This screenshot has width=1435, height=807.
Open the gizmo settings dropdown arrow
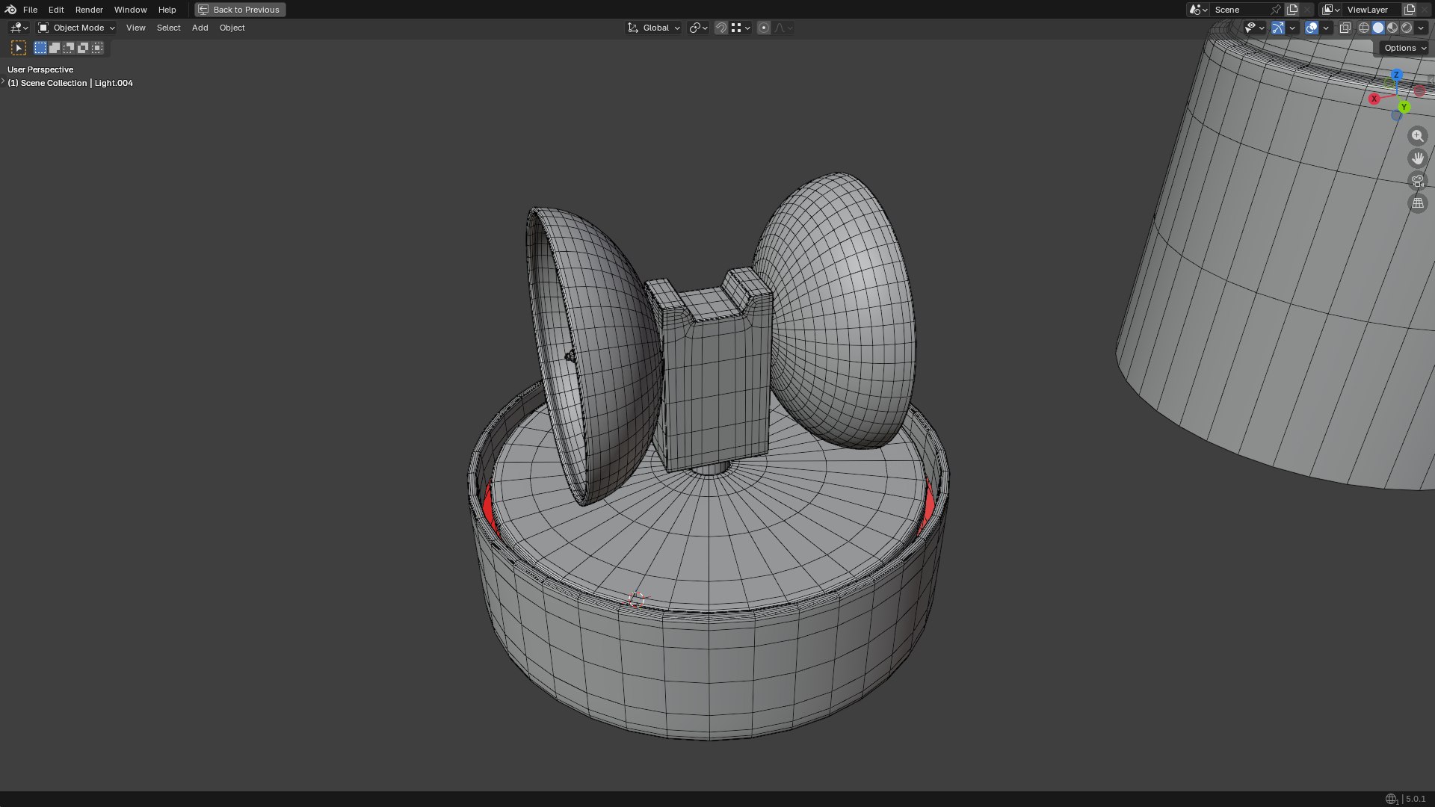[x=1292, y=28]
